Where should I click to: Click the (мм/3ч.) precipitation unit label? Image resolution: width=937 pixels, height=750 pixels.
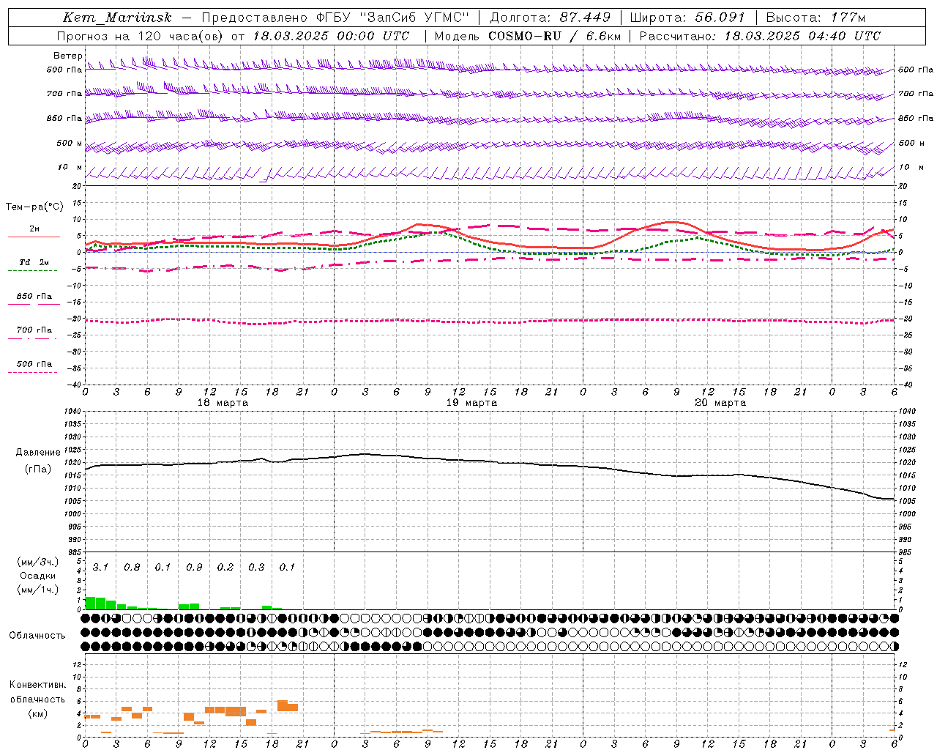pyautogui.click(x=38, y=562)
